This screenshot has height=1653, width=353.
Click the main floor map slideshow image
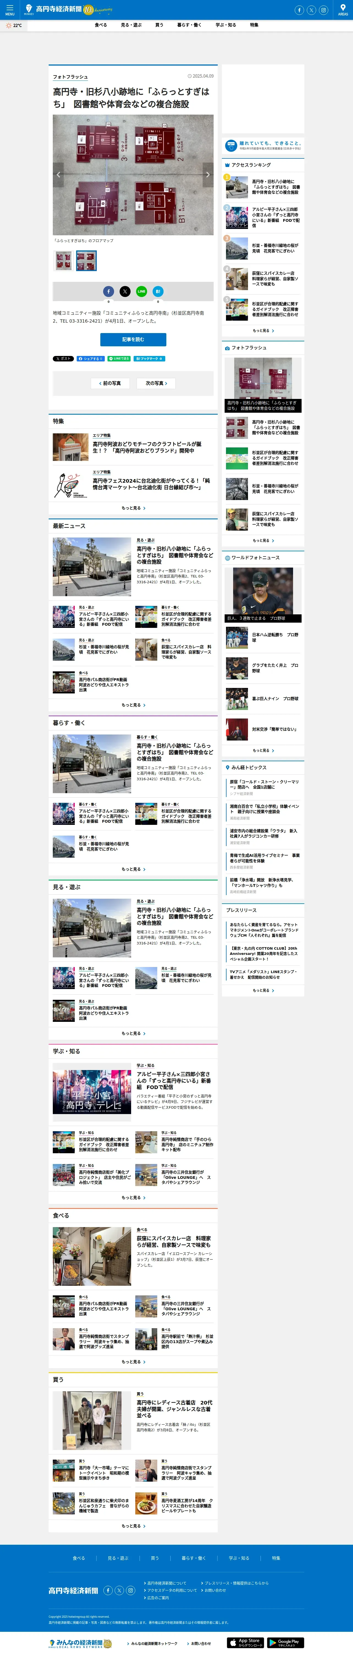point(133,175)
